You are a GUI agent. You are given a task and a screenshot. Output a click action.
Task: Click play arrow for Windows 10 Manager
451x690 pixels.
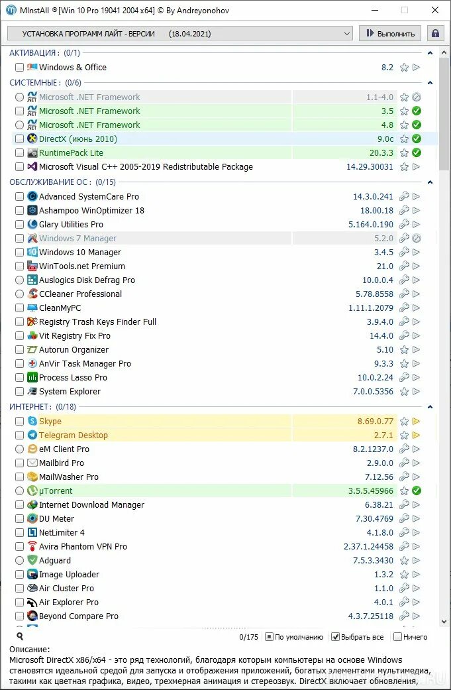(x=417, y=252)
